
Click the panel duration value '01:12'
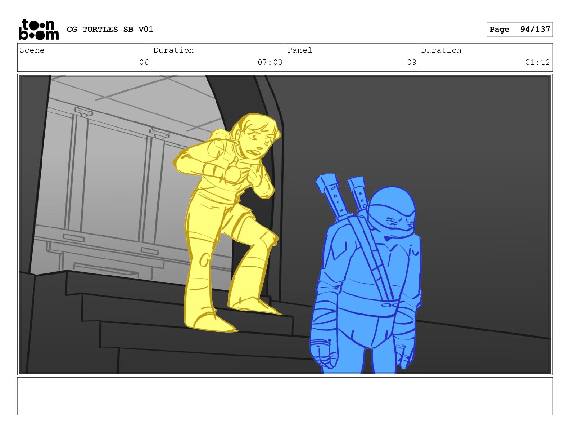coord(538,62)
